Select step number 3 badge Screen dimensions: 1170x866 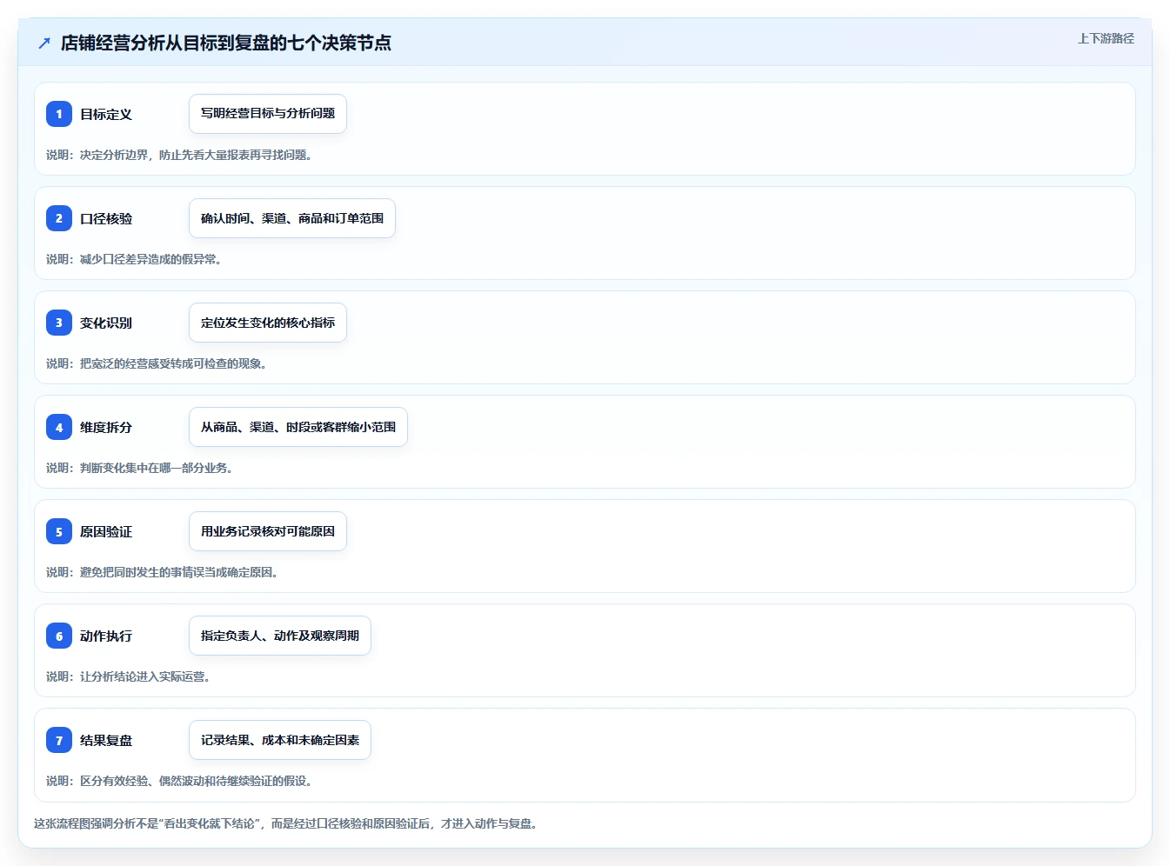(59, 323)
